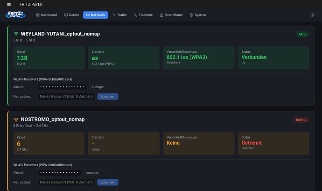The image size is (322, 191).
Task: Open the Telefonie tab
Action: (143, 15)
